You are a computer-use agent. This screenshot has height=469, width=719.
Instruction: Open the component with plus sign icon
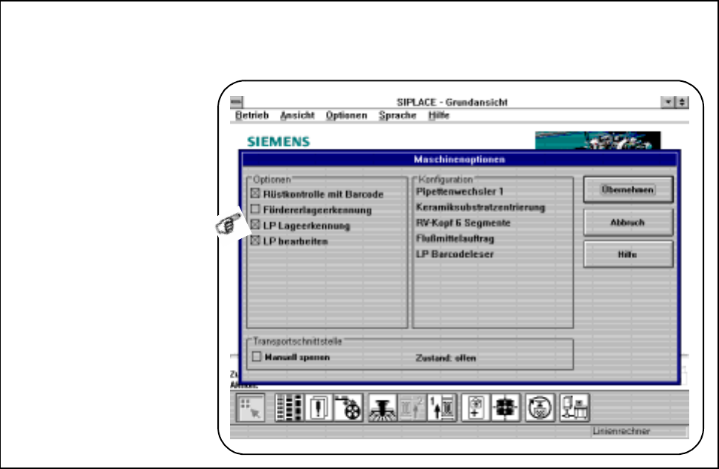476,407
